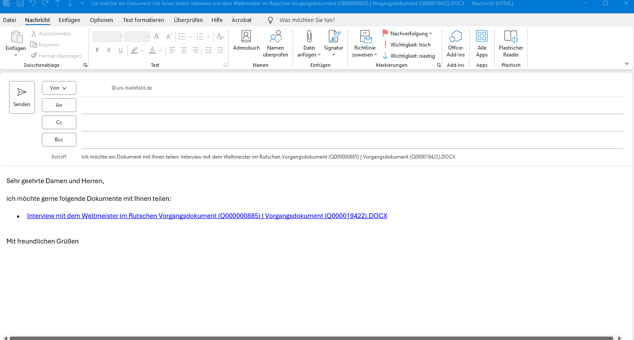Open Alle Apps
Viewport: 634px width, 340px height.
point(482,37)
